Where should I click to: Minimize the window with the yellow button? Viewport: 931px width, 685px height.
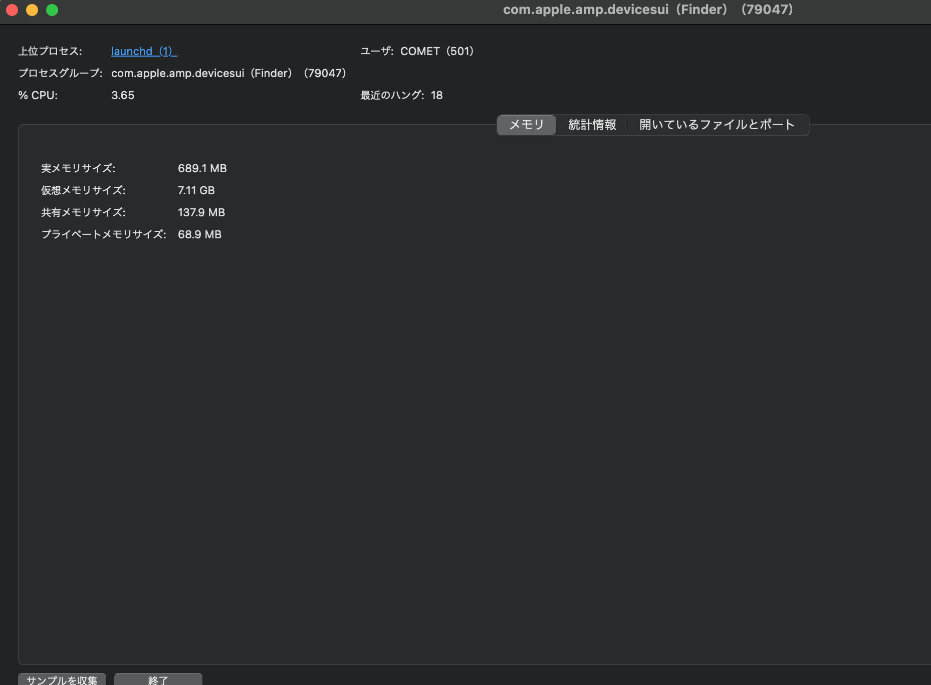[x=32, y=10]
